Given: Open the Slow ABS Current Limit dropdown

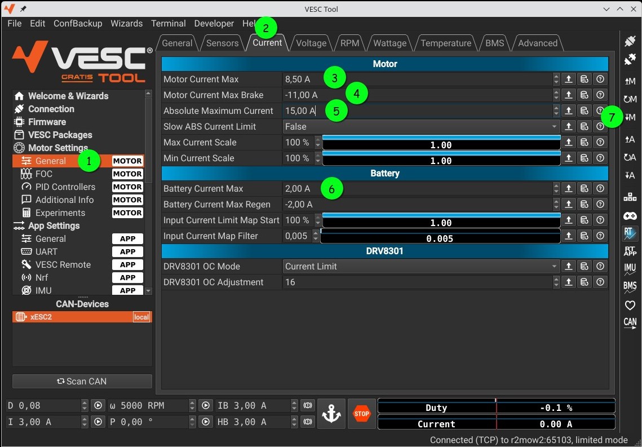Looking at the screenshot, I should coord(420,127).
